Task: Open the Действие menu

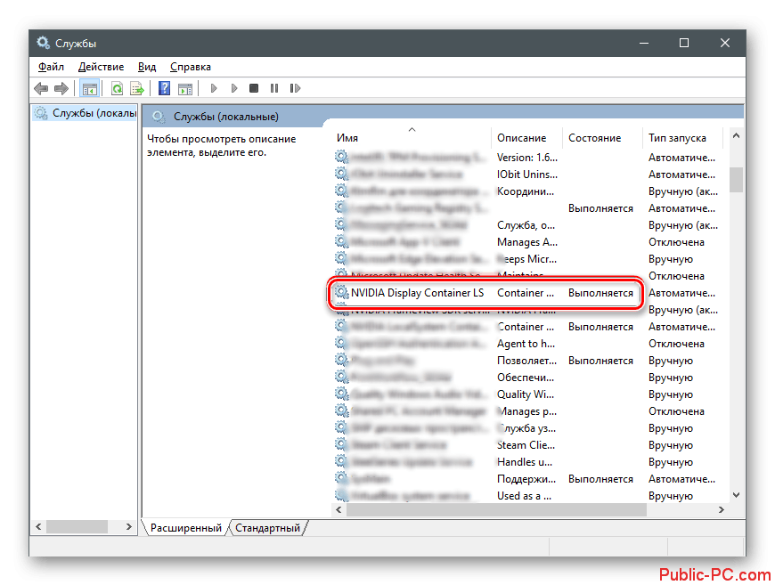Action: (x=101, y=67)
